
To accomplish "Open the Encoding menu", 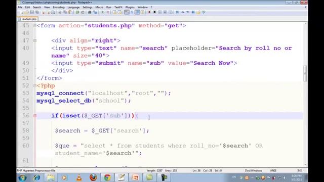I will point(59,7).
